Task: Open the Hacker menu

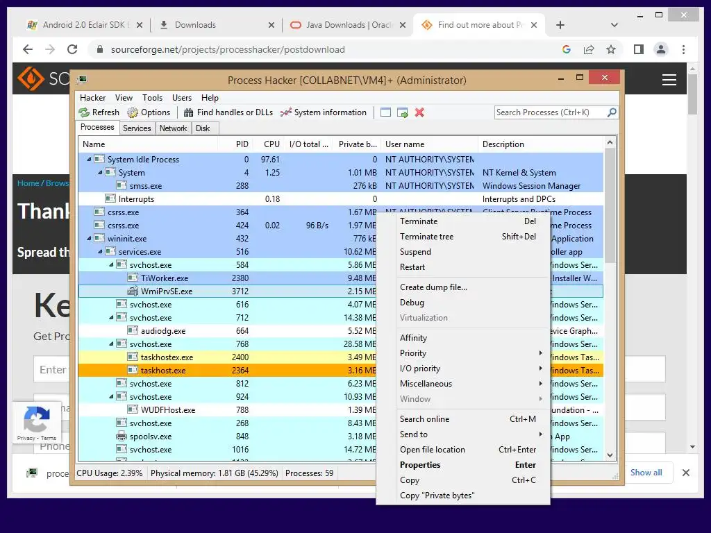Action: coord(92,97)
